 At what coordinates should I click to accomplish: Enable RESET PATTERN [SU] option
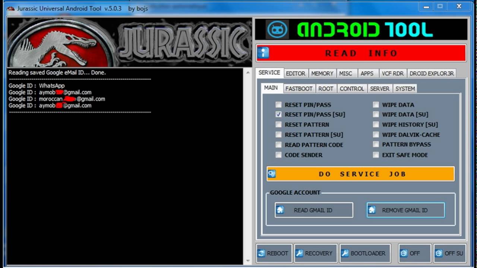[278, 134]
